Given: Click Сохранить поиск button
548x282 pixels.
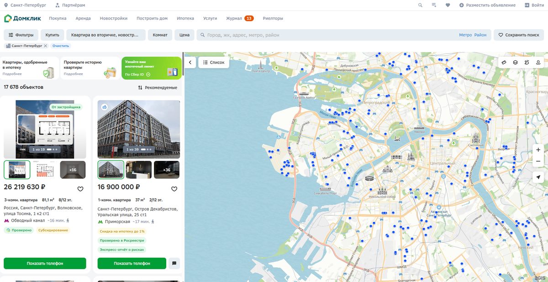Looking at the screenshot, I should [519, 35].
